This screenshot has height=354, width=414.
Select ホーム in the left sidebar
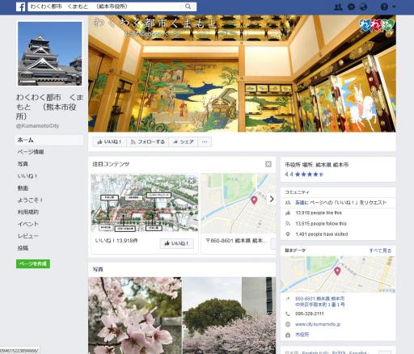(x=49, y=140)
